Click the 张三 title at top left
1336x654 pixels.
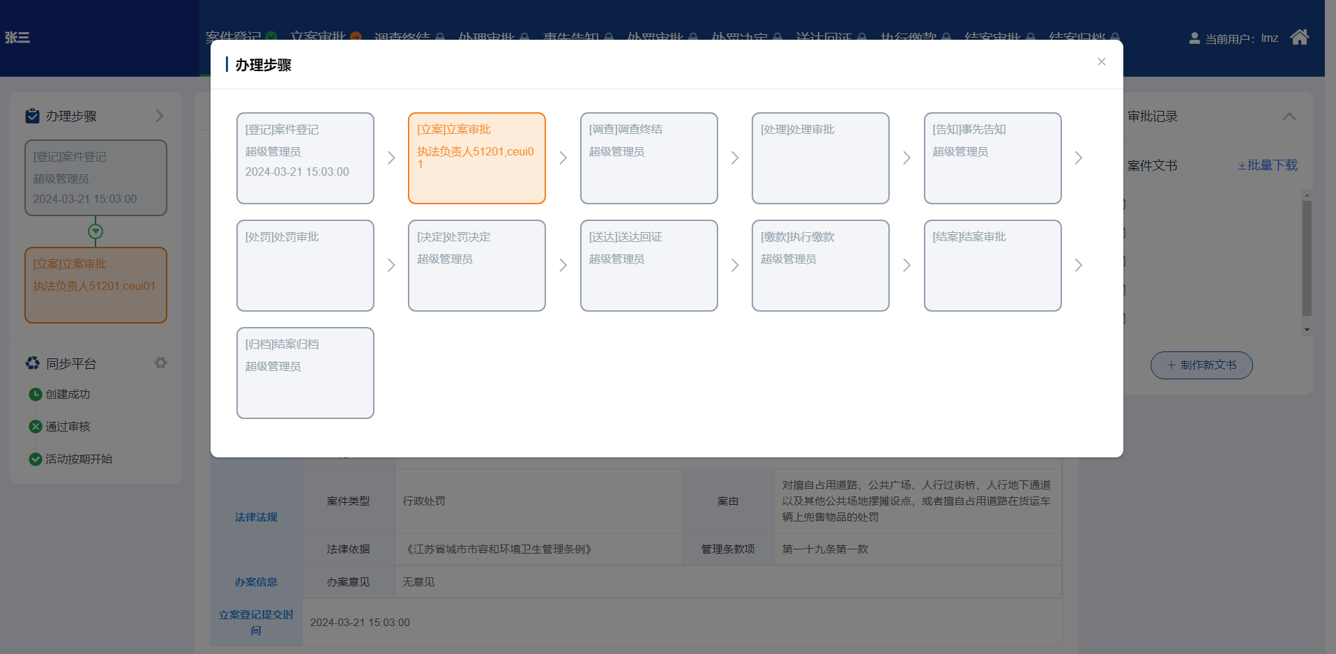point(17,38)
